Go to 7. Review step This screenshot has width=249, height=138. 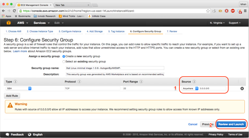[172, 31]
